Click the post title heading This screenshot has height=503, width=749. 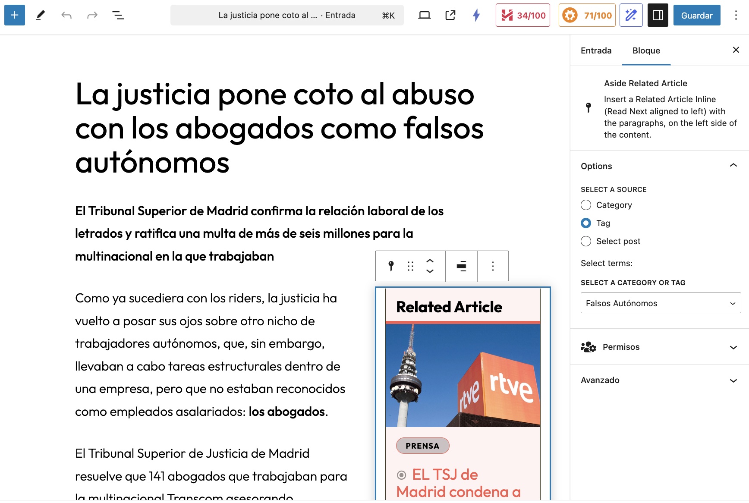coord(279,128)
